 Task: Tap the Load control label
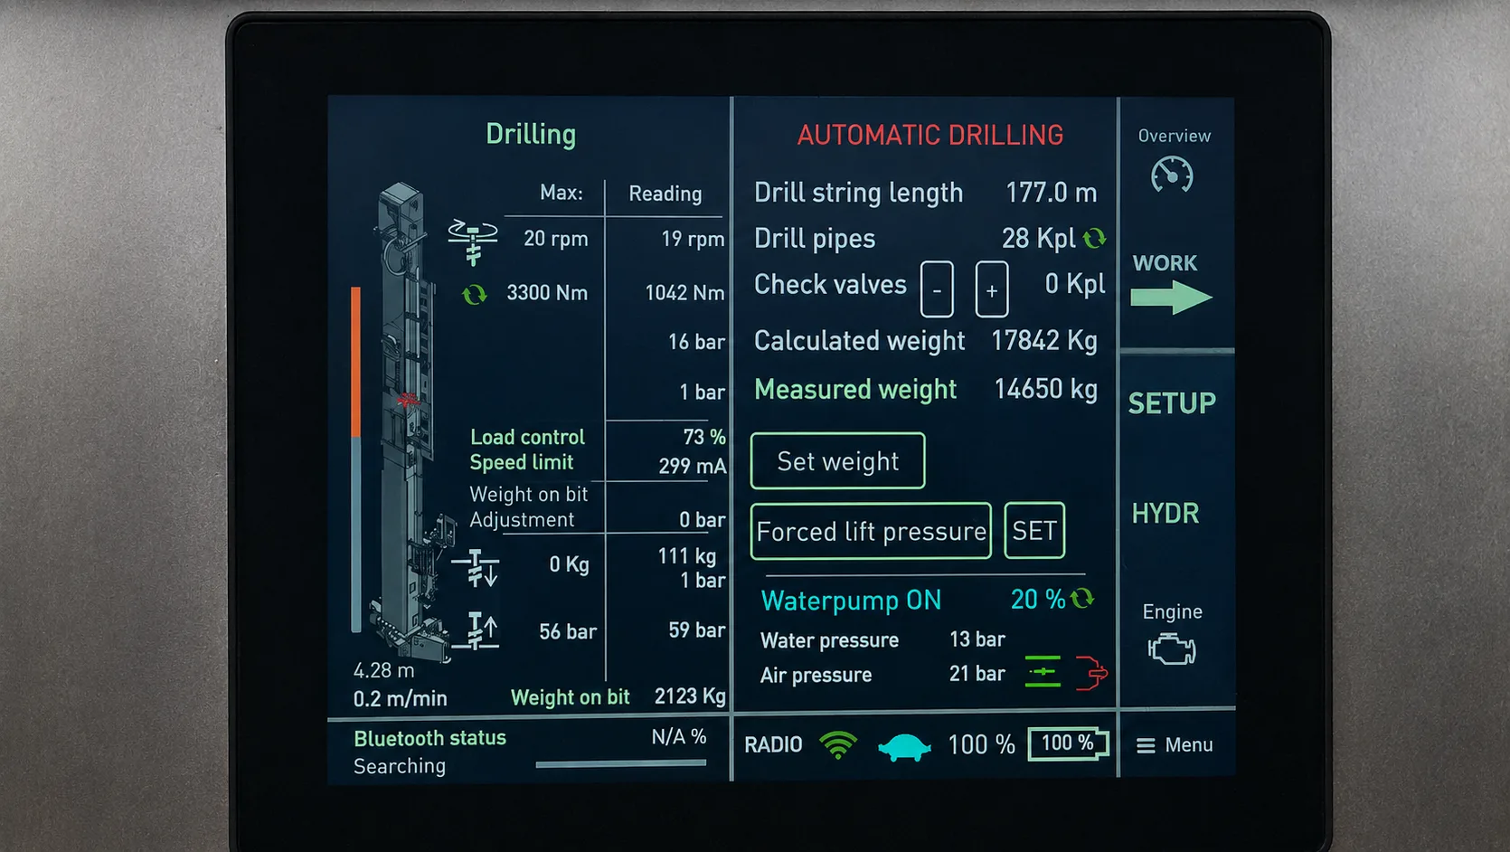(x=527, y=437)
